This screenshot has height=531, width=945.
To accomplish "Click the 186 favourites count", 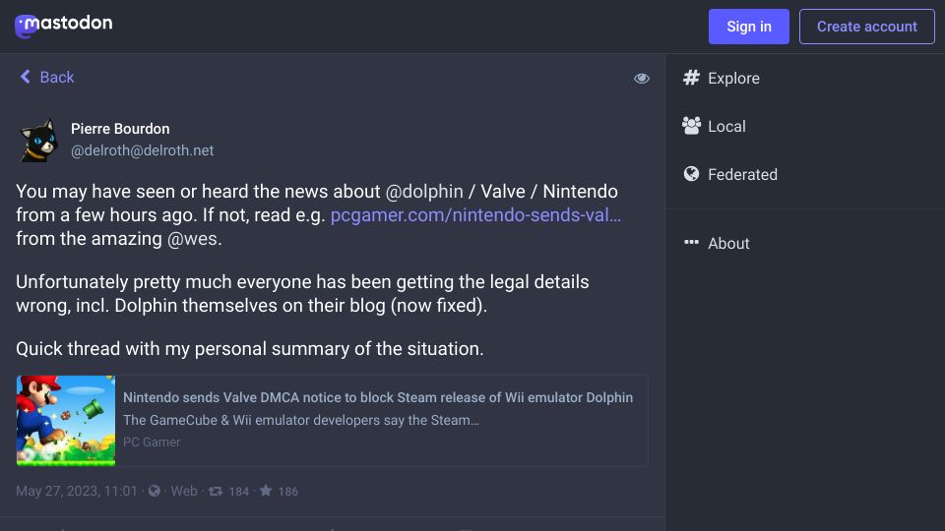I will (288, 492).
